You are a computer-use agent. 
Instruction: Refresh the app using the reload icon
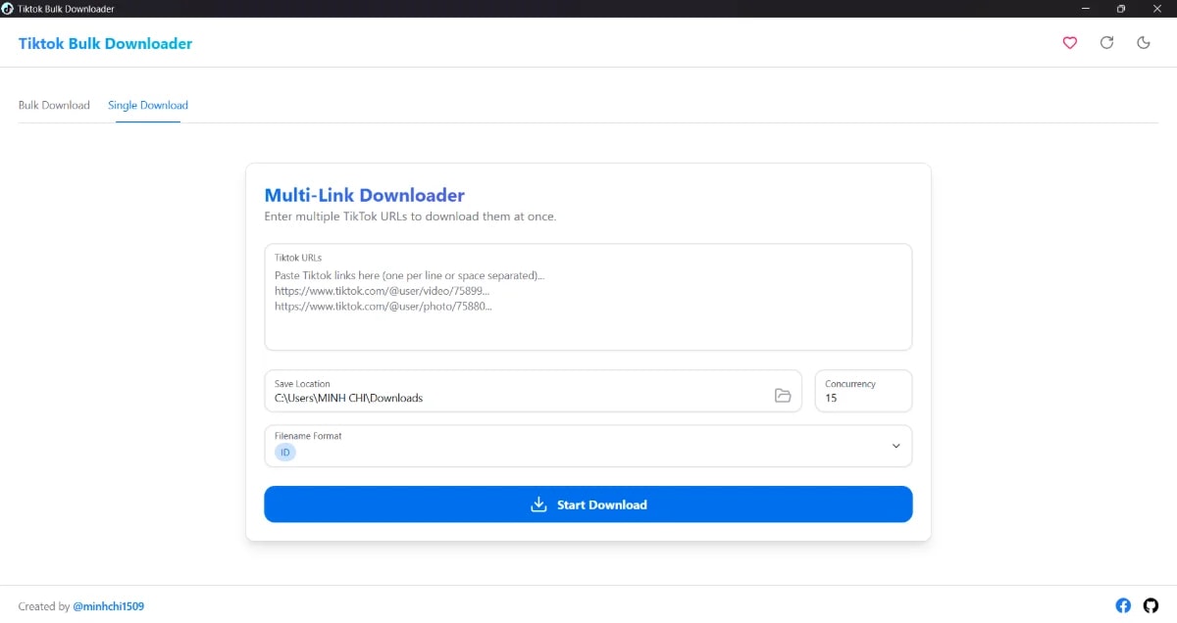(x=1106, y=43)
